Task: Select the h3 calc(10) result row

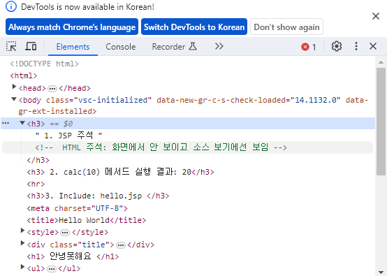Action: 120,172
